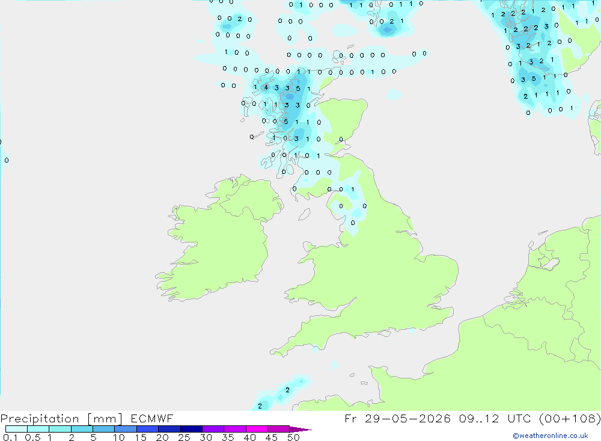Select the 0.5–1 mm legend color swatch
601x441 pixels.
tap(38, 429)
